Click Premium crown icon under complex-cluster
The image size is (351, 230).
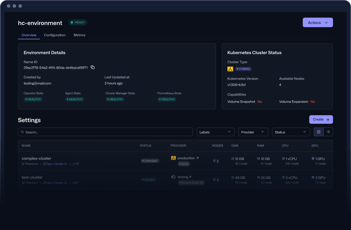[x=23, y=164]
